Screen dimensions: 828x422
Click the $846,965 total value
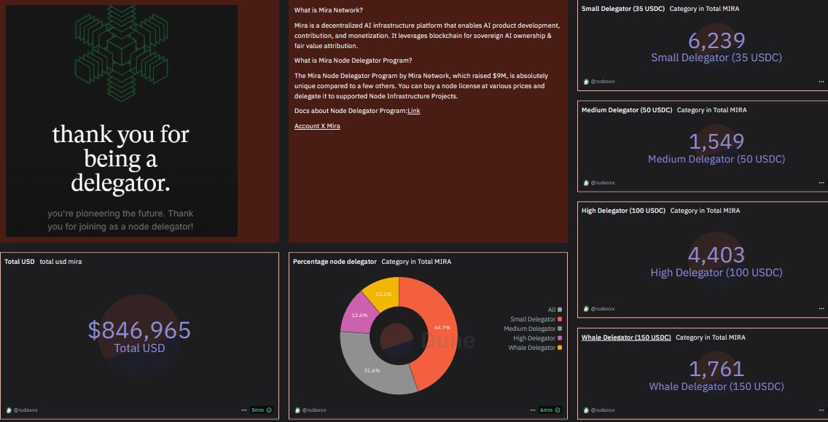click(x=139, y=329)
